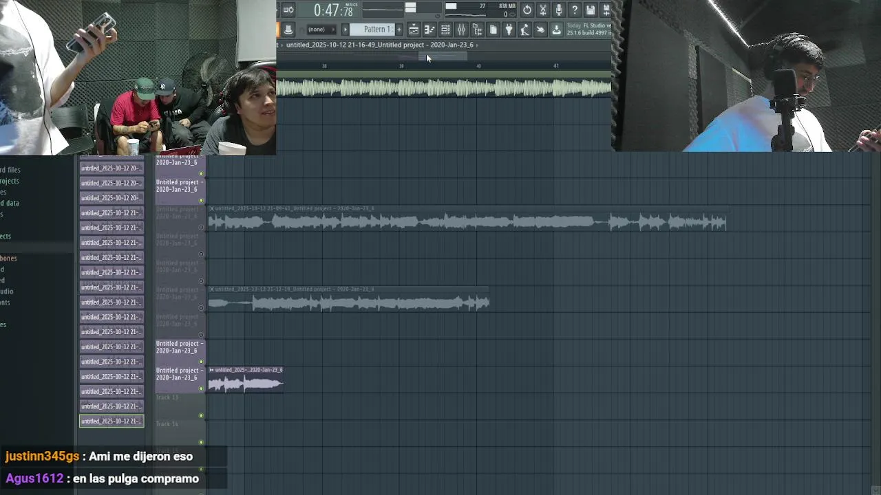Click the horizontal scrollbar above the sample ruler
The width and height of the screenshot is (881, 495).
click(x=443, y=56)
